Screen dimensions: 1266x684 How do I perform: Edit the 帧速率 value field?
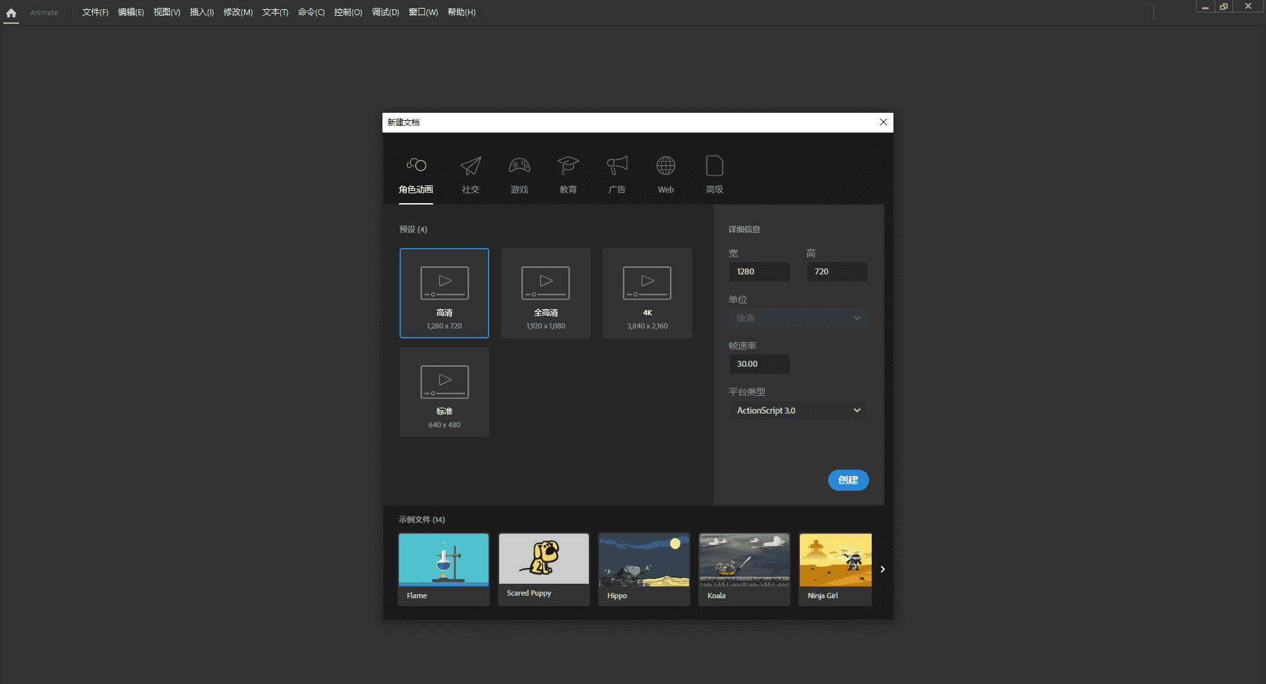pyautogui.click(x=759, y=363)
